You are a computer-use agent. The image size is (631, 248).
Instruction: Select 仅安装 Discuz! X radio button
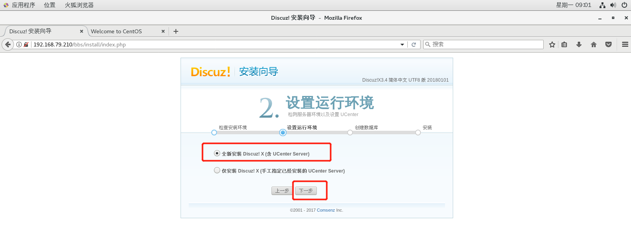click(217, 170)
